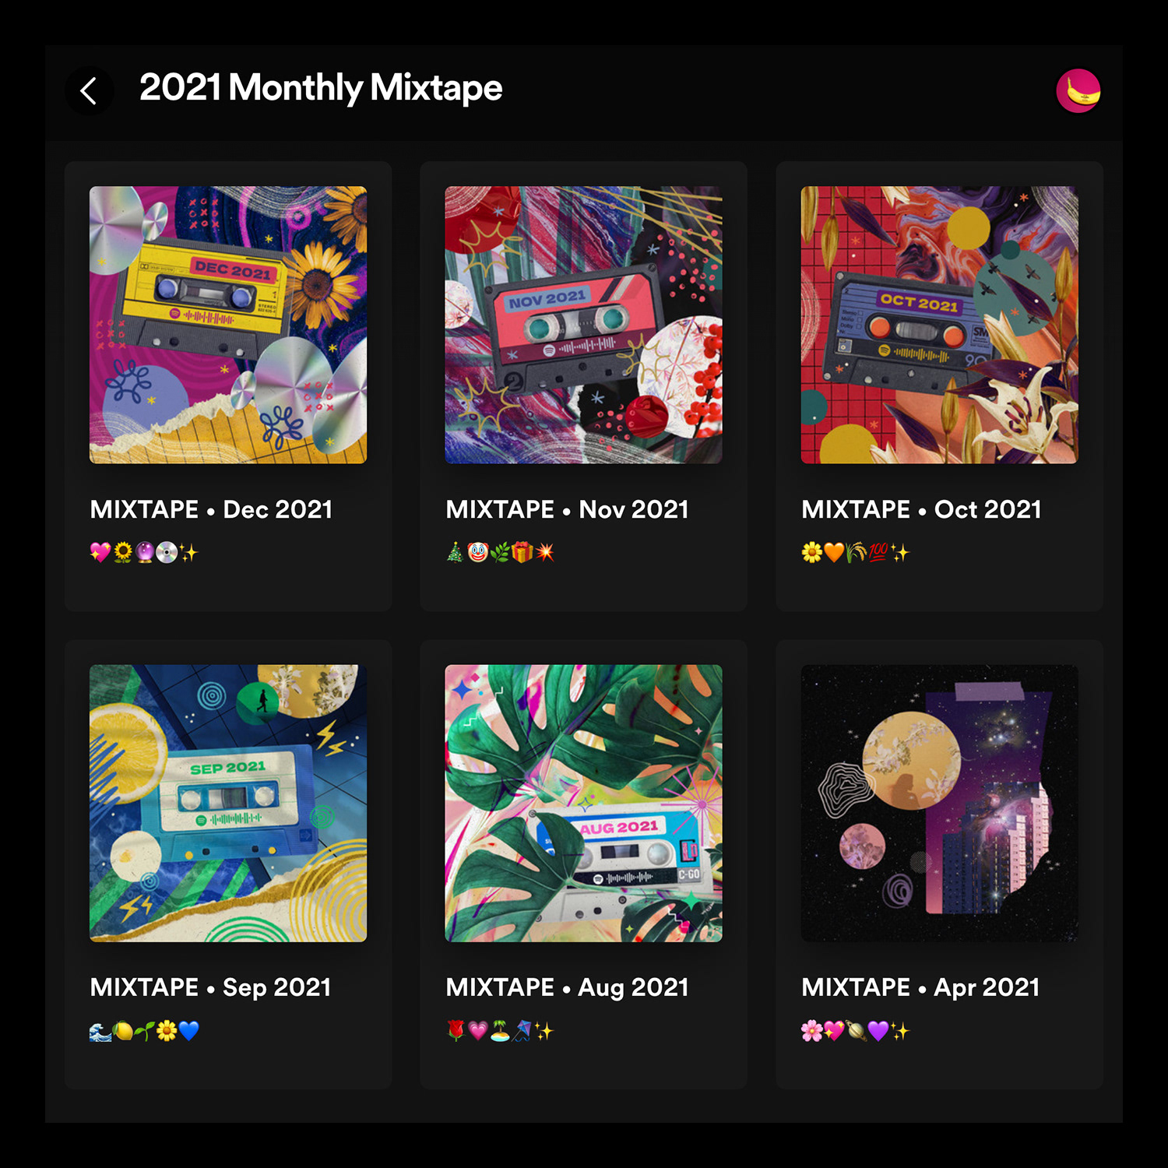Click the emoji description under Dec 2021
The height and width of the screenshot is (1168, 1168).
tap(144, 553)
